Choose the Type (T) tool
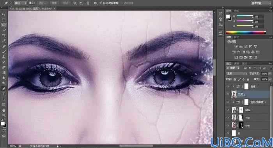 pyautogui.click(x=4, y=94)
